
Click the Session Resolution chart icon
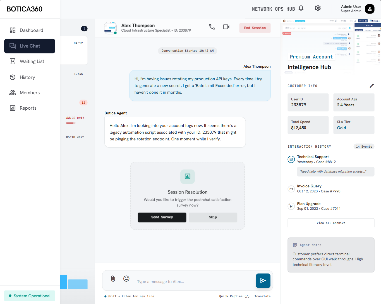188,176
